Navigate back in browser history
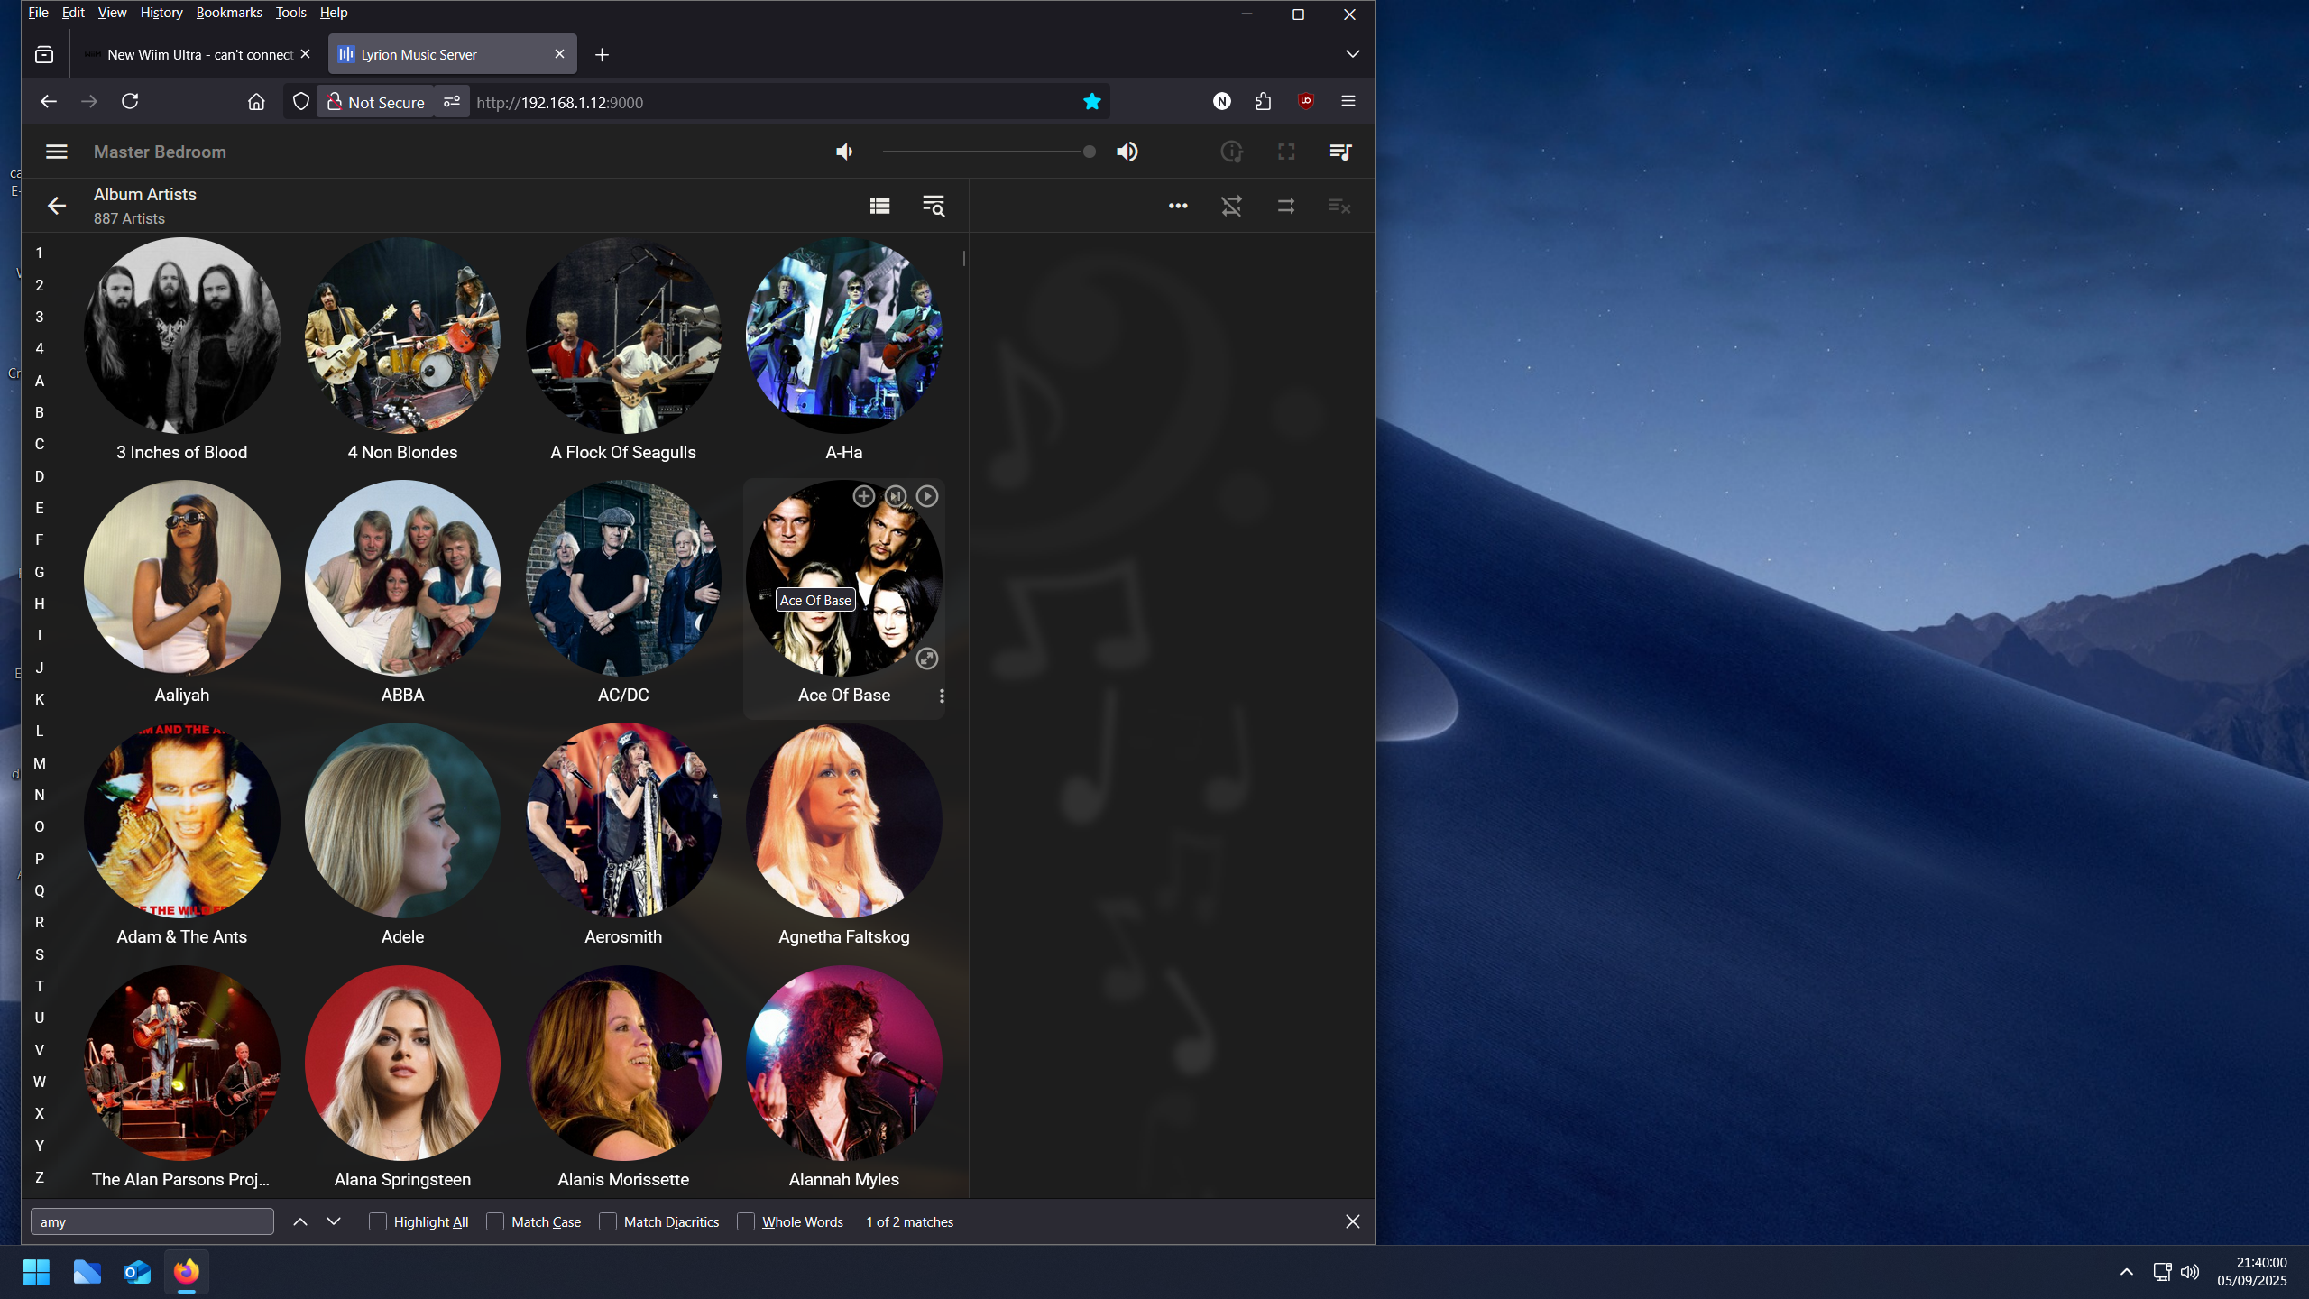The width and height of the screenshot is (2309, 1299). (49, 101)
